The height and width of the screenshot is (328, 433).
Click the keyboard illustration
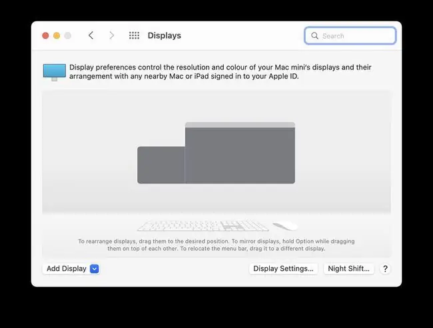coord(203,225)
